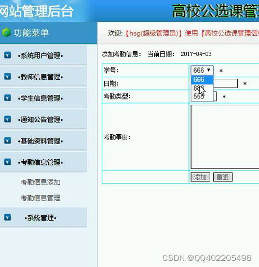This screenshot has width=259, height=267.
Task: Expand the 系统用户管理 menu section
Action: [x=40, y=55]
